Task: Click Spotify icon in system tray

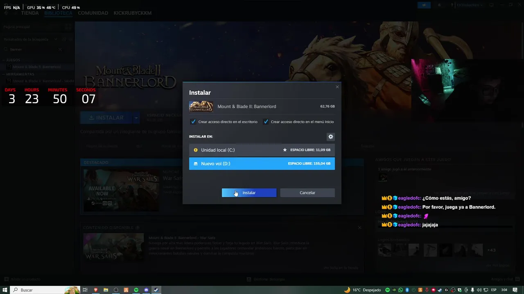Action: [388, 290]
